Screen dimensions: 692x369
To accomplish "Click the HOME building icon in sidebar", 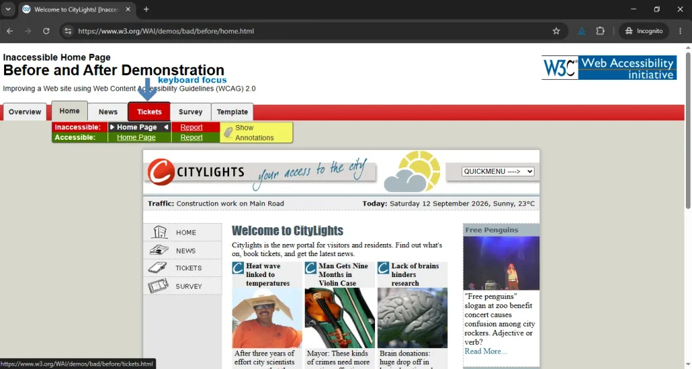I will [159, 232].
